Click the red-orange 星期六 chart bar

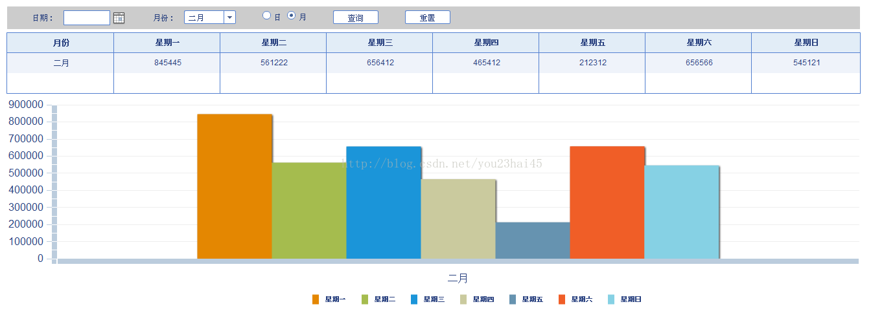click(x=607, y=202)
